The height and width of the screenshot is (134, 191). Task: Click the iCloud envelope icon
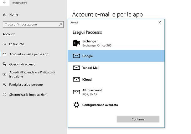[76, 79]
